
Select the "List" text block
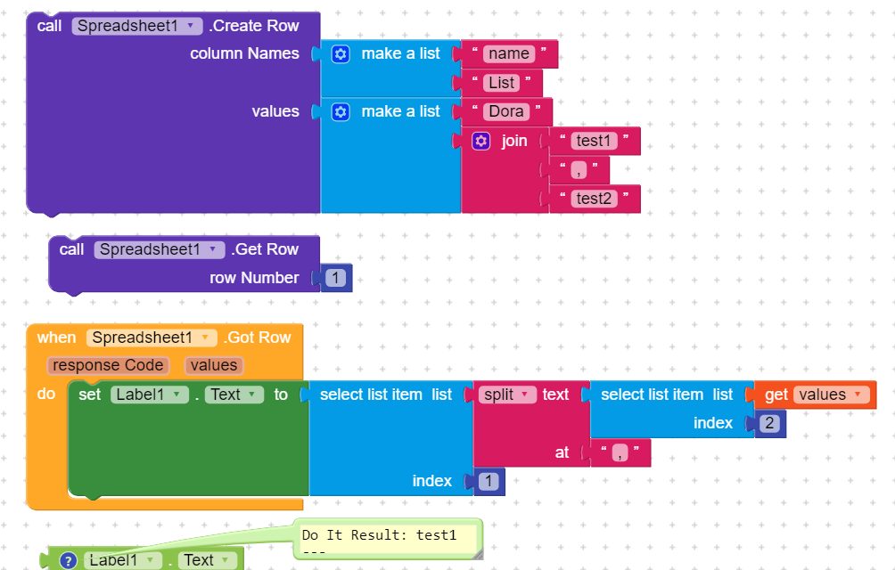point(502,83)
